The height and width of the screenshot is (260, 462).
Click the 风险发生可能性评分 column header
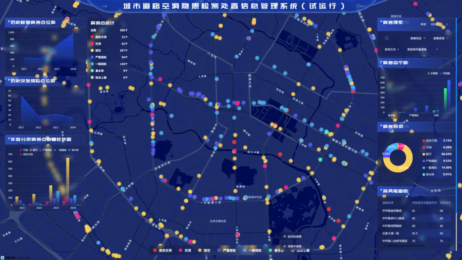click(x=424, y=203)
